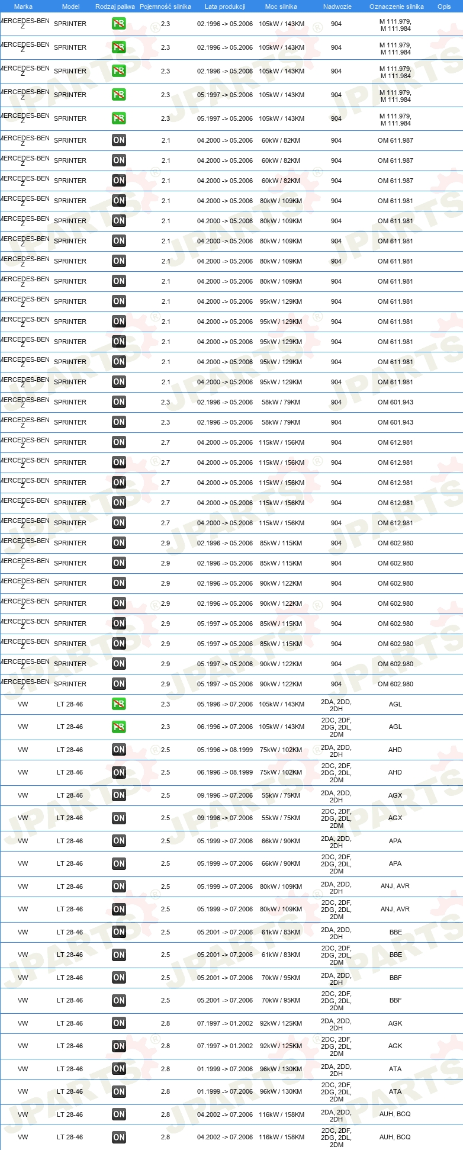
Task: Click 92kW / 125KM in AGK 2DA row
Action: 281,1023
